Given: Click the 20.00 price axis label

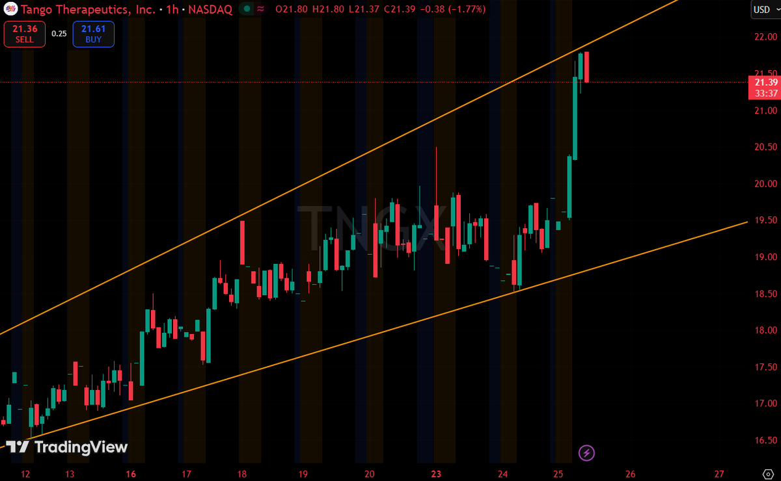Looking at the screenshot, I should (766, 184).
